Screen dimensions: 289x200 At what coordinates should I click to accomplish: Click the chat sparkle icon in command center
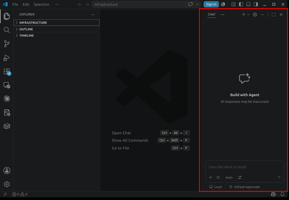[191, 4]
